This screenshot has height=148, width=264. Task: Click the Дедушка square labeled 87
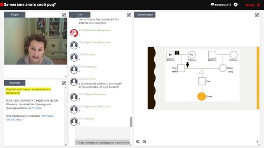pyautogui.click(x=170, y=55)
